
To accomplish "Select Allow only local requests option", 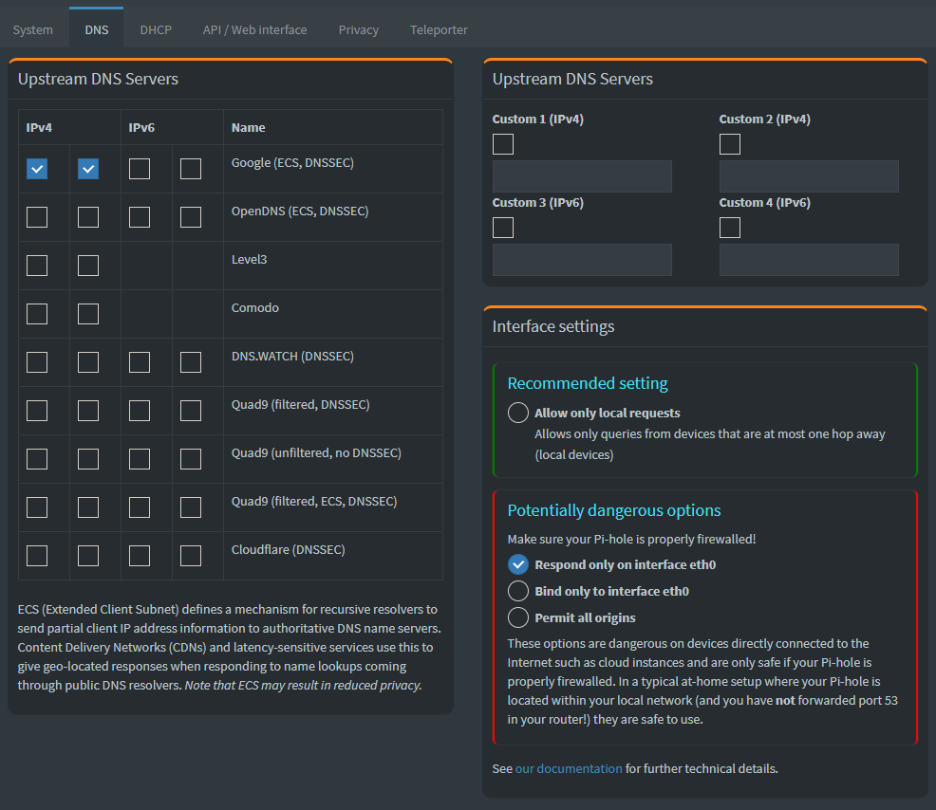I will pos(518,413).
